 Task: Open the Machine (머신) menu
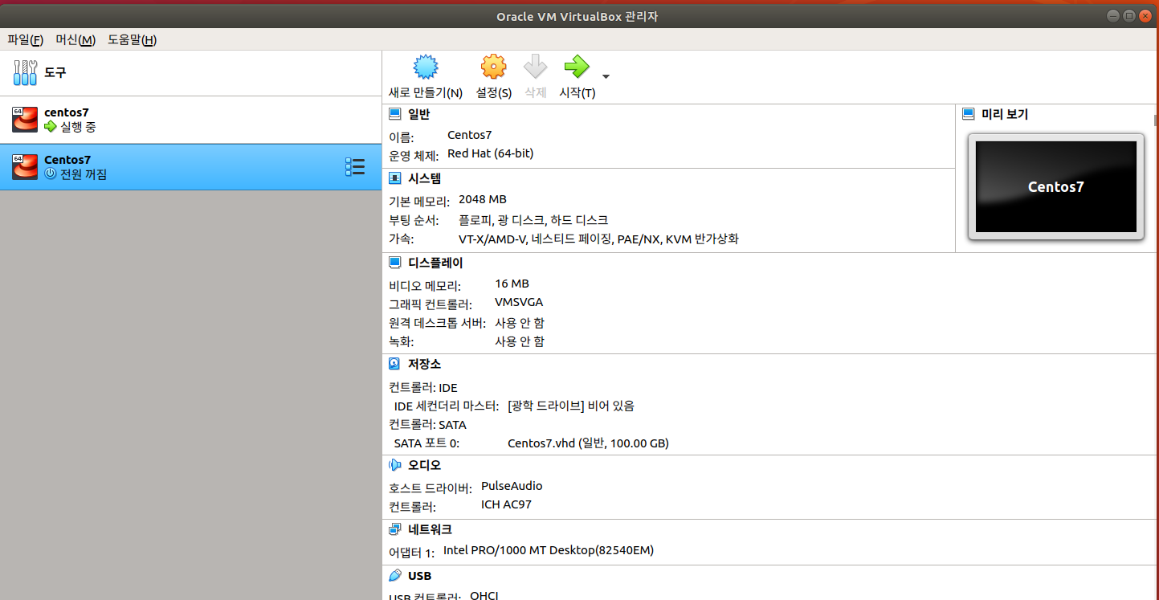point(75,40)
